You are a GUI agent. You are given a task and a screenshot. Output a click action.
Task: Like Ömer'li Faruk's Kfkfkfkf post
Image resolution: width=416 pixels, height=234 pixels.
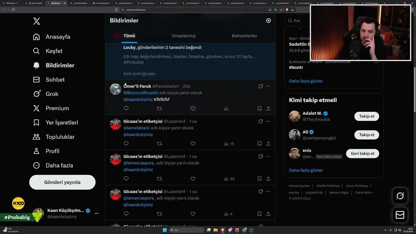193,109
